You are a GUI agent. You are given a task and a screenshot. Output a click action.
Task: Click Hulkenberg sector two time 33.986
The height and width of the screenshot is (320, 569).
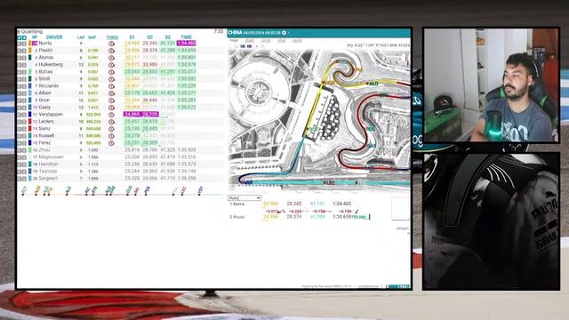tap(150, 65)
